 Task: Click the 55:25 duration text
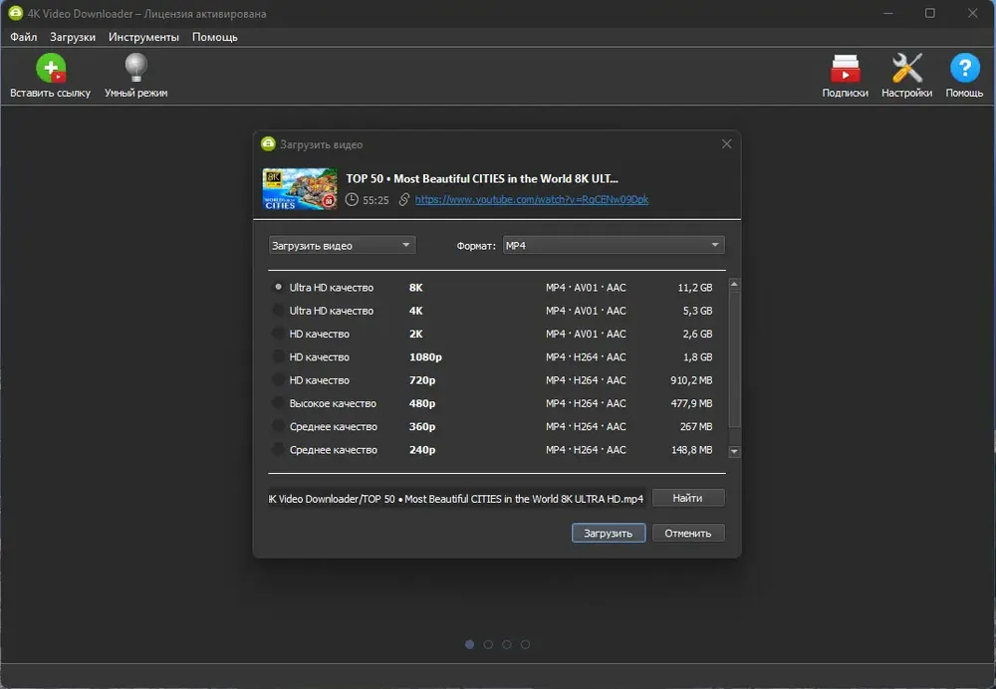tap(375, 200)
